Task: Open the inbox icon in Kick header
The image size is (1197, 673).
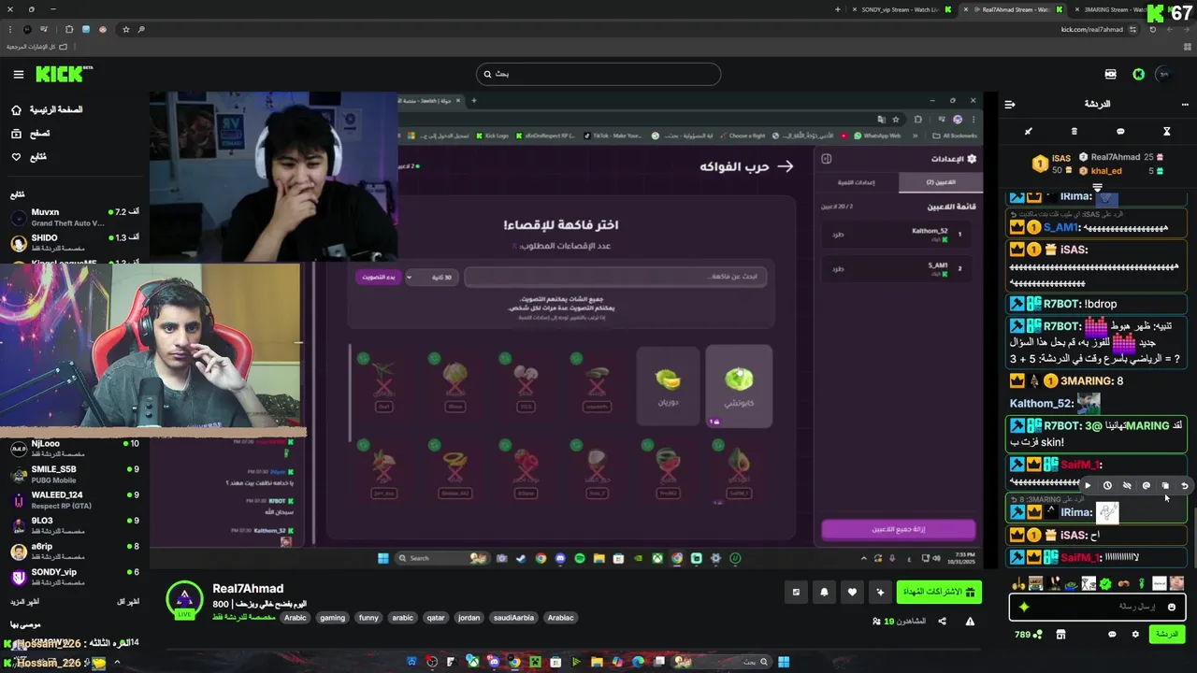Action: click(x=1111, y=74)
